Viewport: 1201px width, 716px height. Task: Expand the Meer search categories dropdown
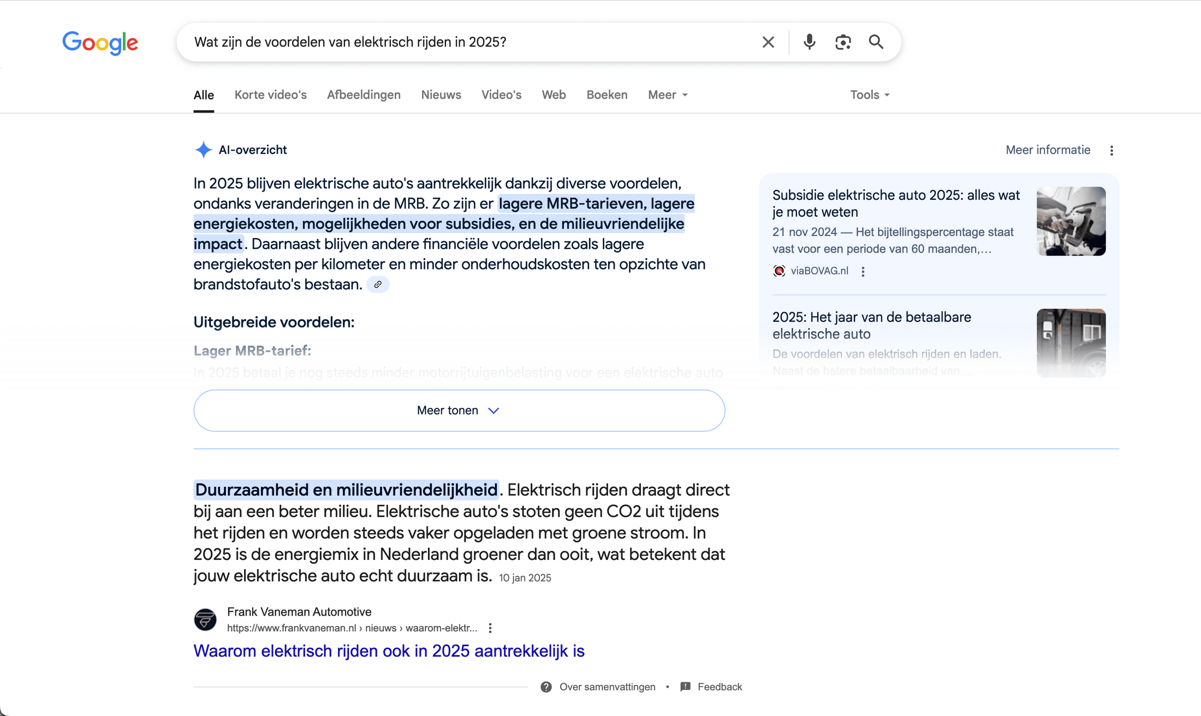point(668,95)
